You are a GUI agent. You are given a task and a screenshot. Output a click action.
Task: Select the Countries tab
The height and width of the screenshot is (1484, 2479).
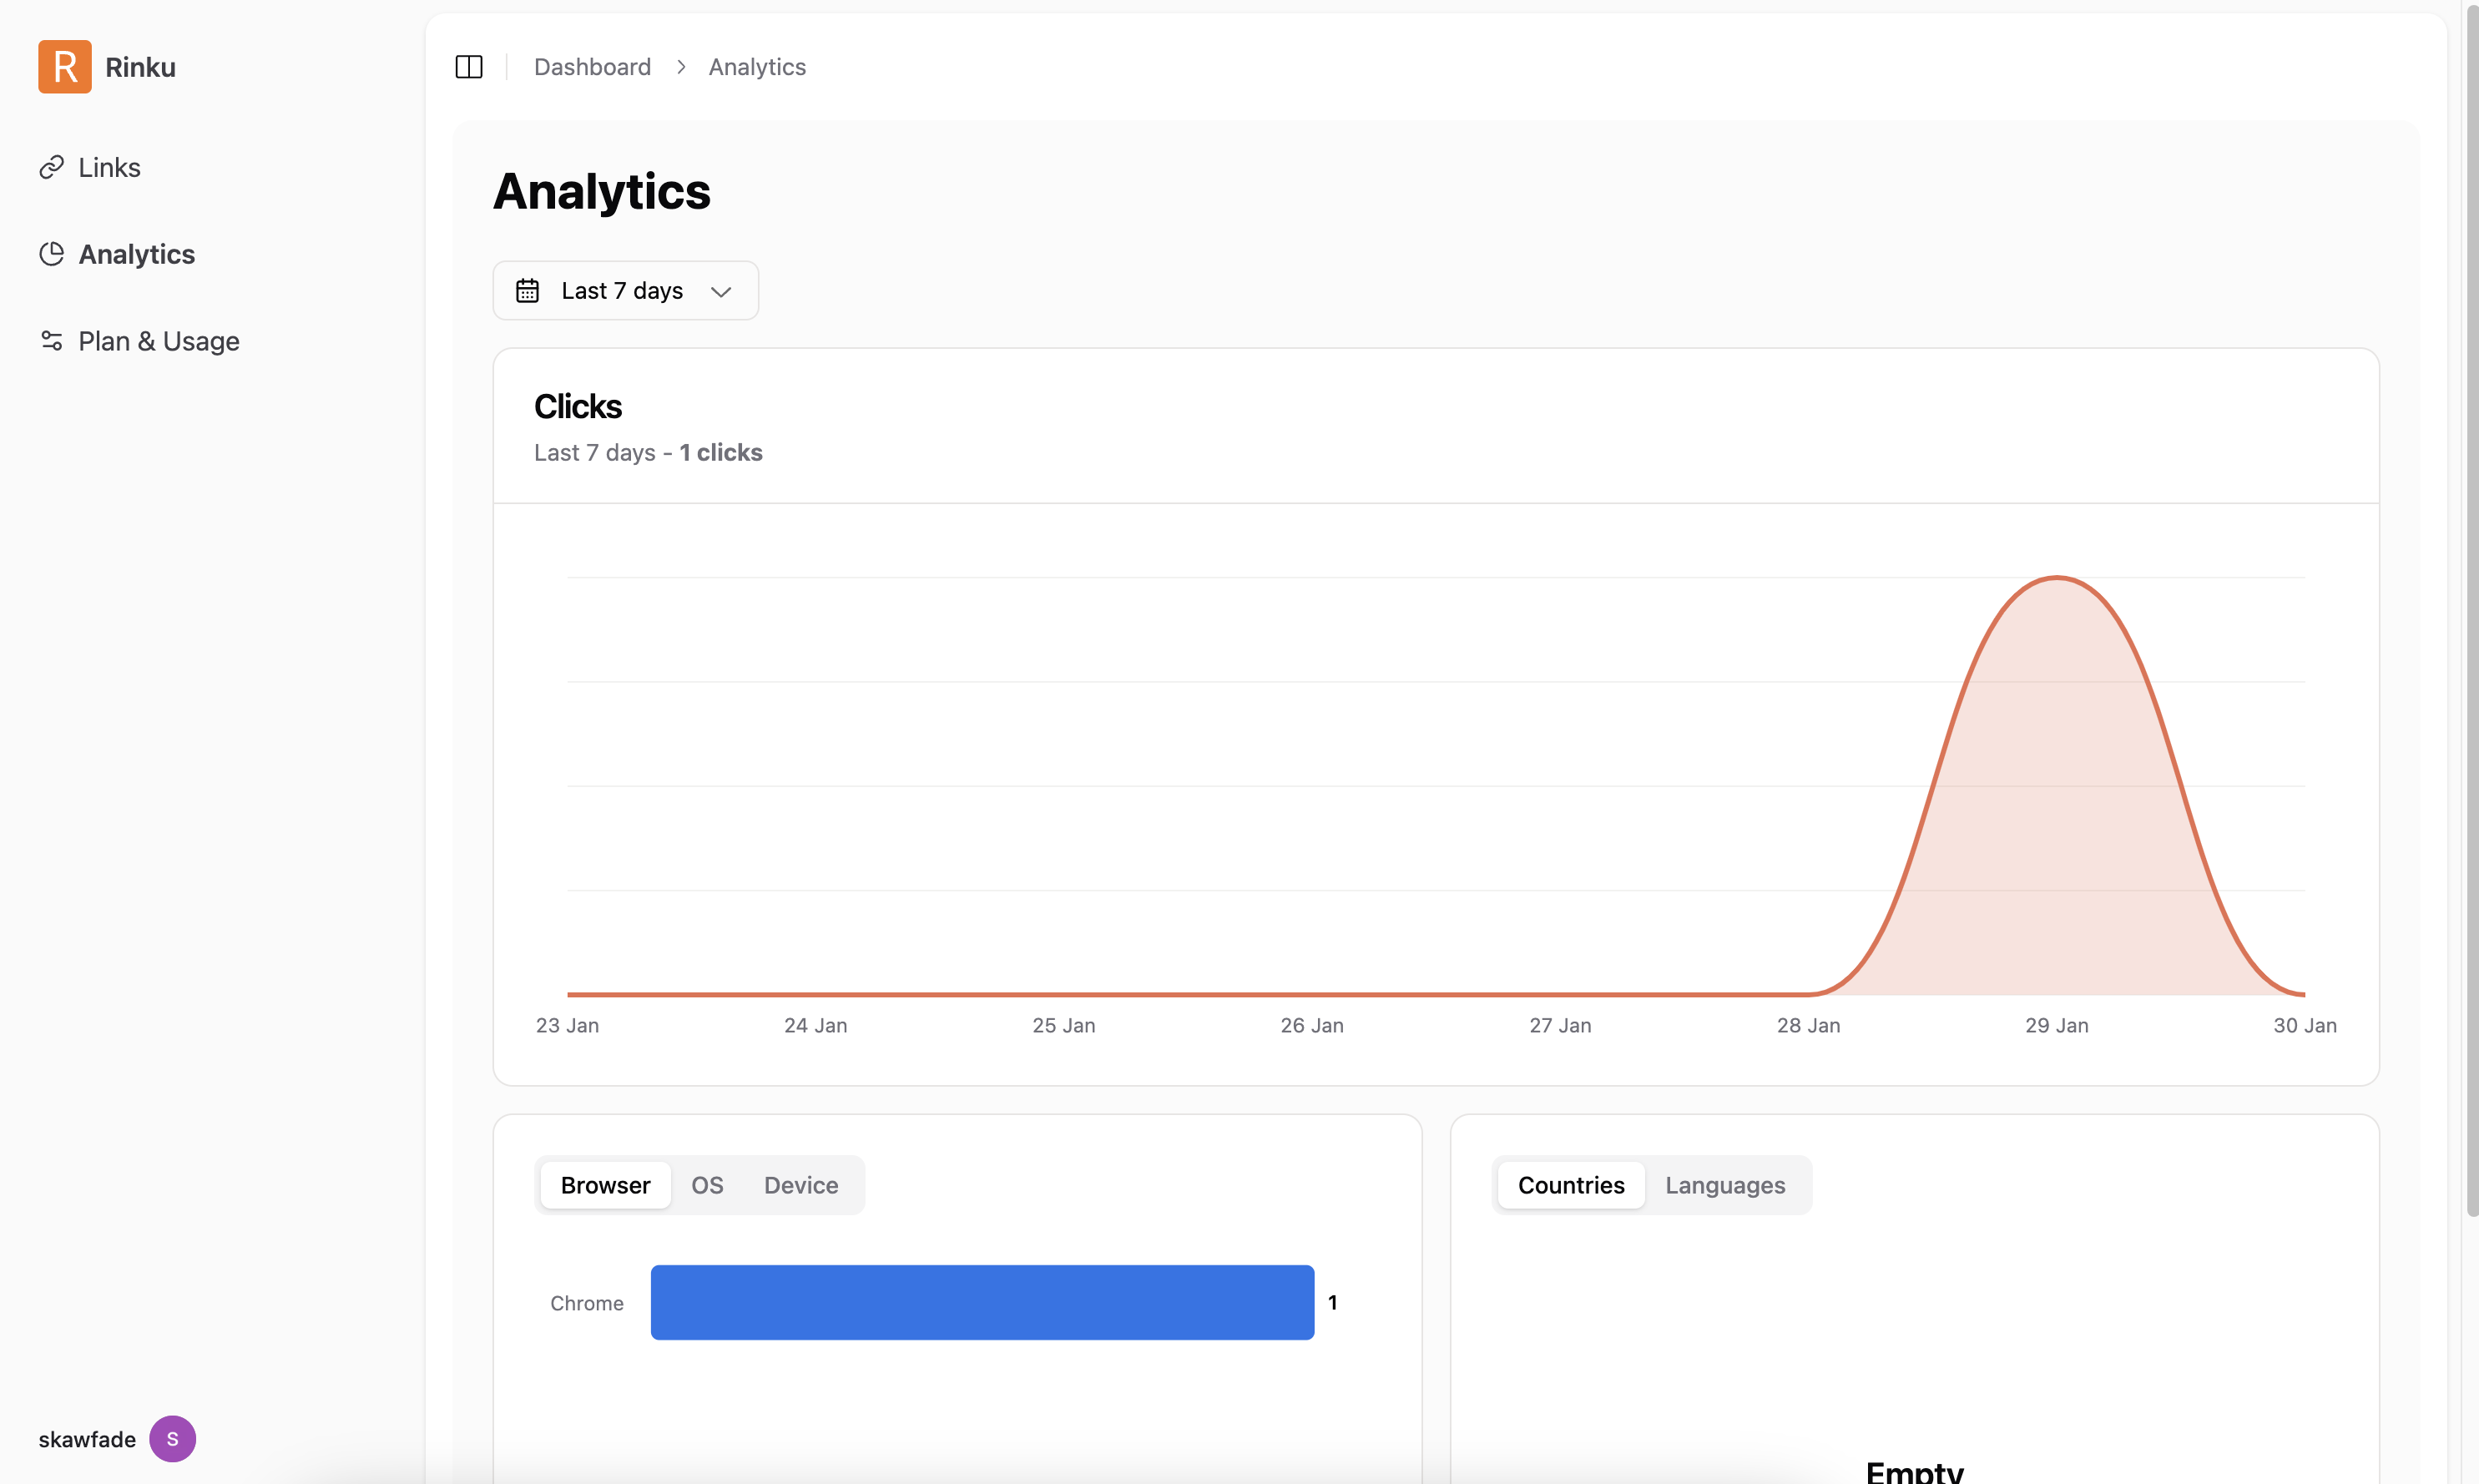click(x=1571, y=1185)
